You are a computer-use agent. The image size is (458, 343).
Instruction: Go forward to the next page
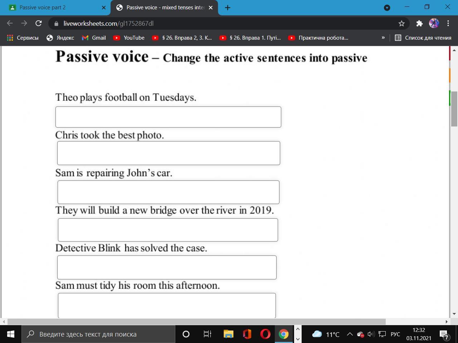(x=24, y=23)
